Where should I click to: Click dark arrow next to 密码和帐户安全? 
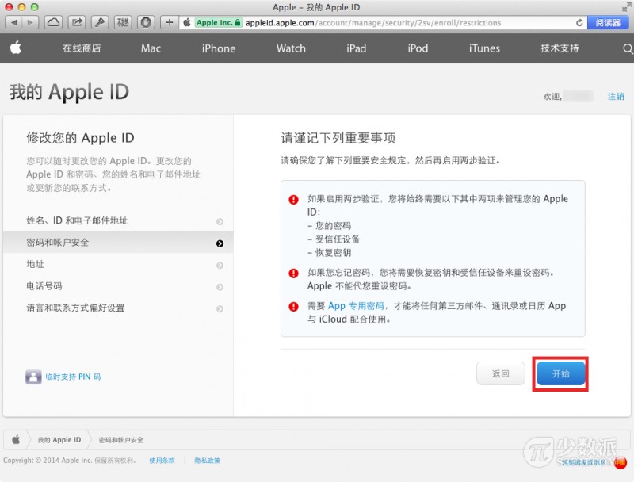pos(220,243)
